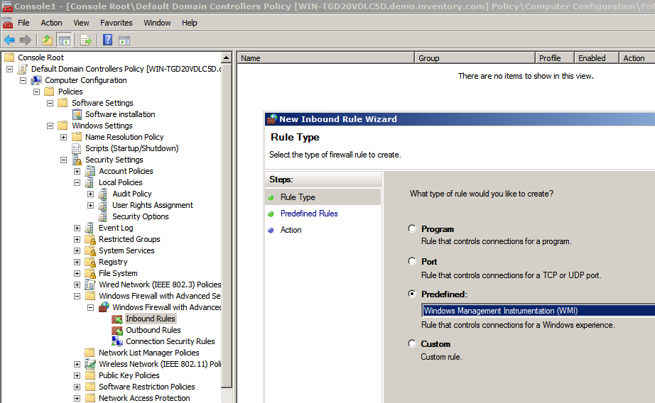The height and width of the screenshot is (403, 655).
Task: Select the Software installation icon
Action: (77, 114)
